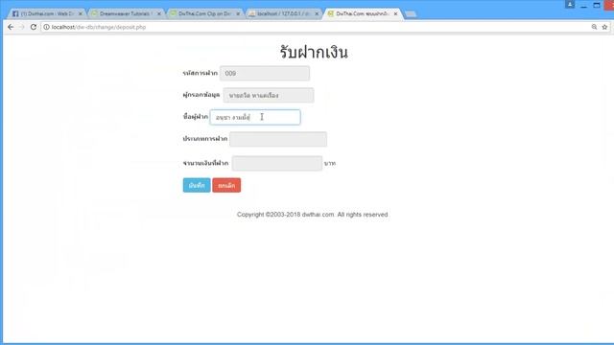
Task: Click the browser forward arrow
Action: pyautogui.click(x=21, y=27)
